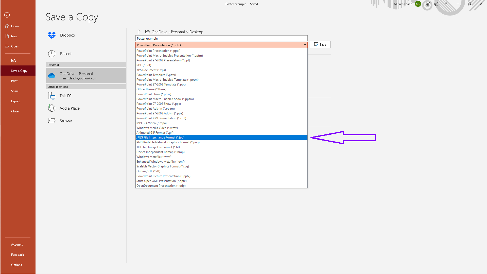Screen dimensions: 487x274
Task: Choose Windows Metafile (*.wmf)
Action: pyautogui.click(x=221, y=157)
